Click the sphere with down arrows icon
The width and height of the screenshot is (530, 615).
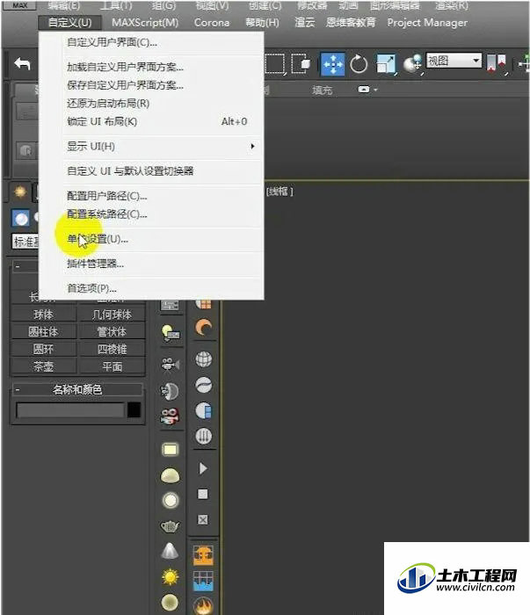[x=204, y=436]
